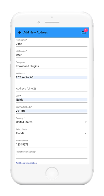This screenshot has height=196, width=104.
Task: Click the Home phone field 12345679
Action: coord(52,145)
